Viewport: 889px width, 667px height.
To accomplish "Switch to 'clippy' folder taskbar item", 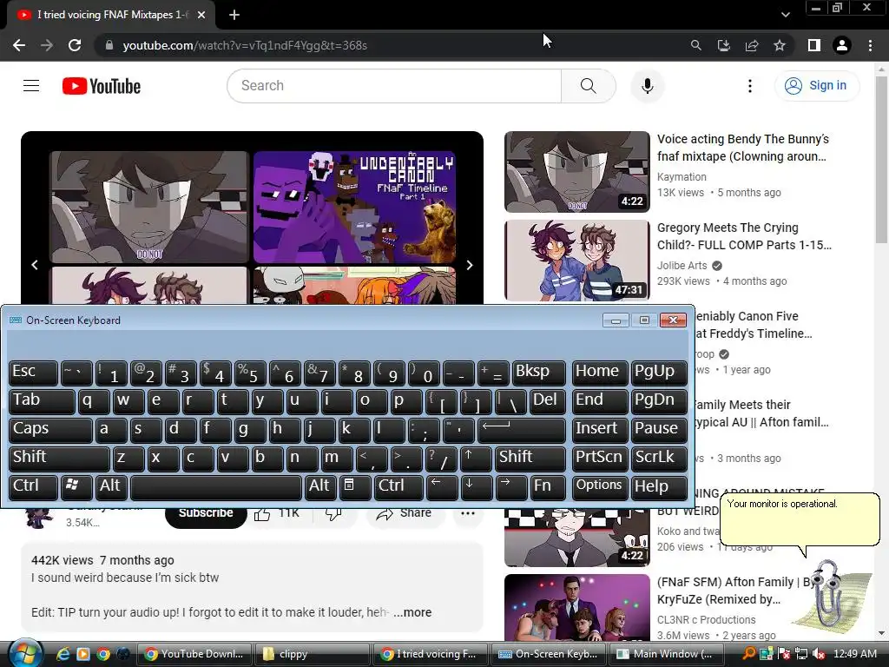I will [312, 654].
